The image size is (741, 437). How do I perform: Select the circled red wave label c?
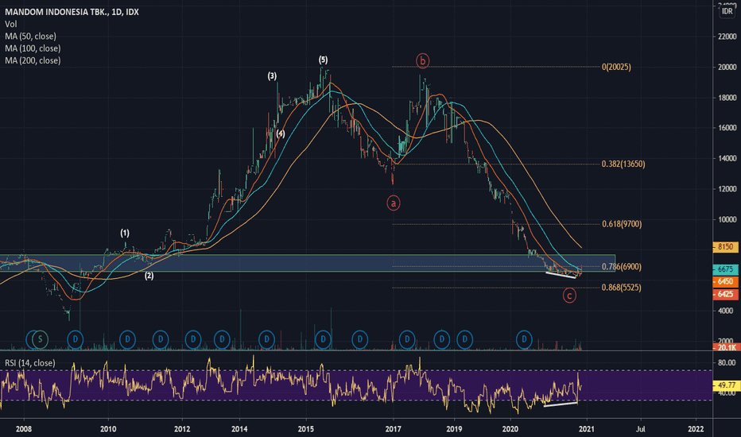point(569,296)
